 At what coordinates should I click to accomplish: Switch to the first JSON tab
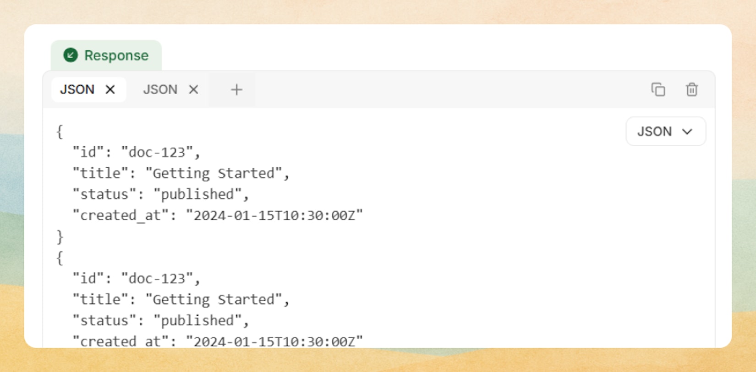tap(77, 90)
